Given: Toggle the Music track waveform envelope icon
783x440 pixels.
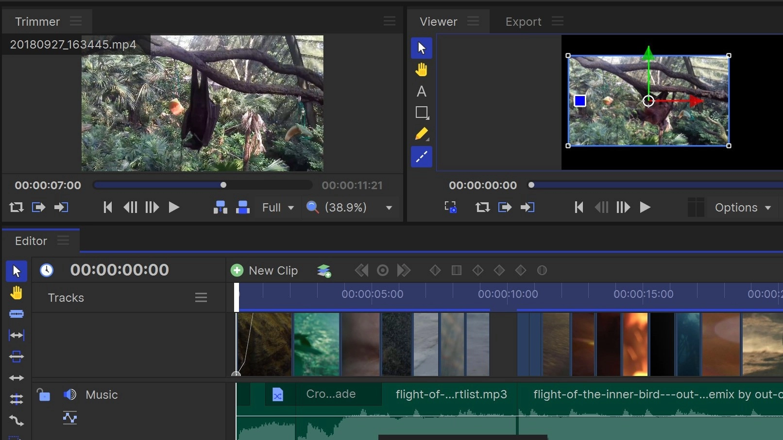Looking at the screenshot, I should coord(70,418).
